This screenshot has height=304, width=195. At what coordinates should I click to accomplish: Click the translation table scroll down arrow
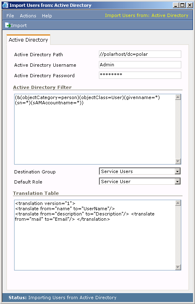178,267
